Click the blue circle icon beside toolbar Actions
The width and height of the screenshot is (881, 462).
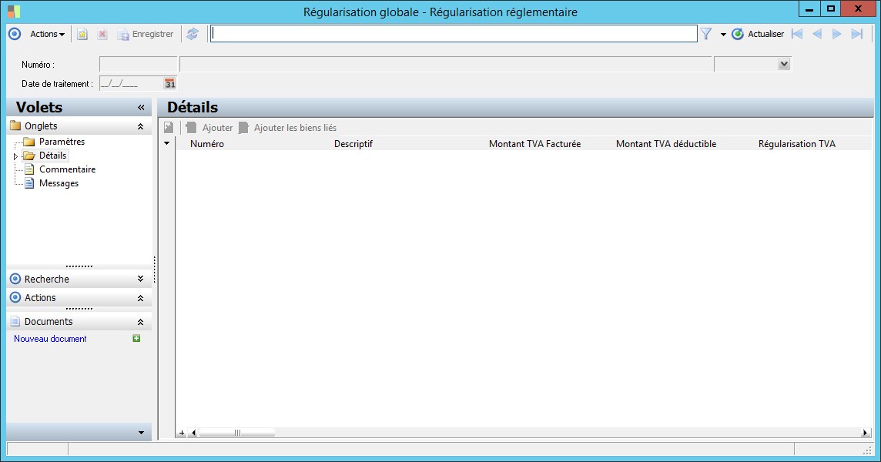[x=15, y=34]
